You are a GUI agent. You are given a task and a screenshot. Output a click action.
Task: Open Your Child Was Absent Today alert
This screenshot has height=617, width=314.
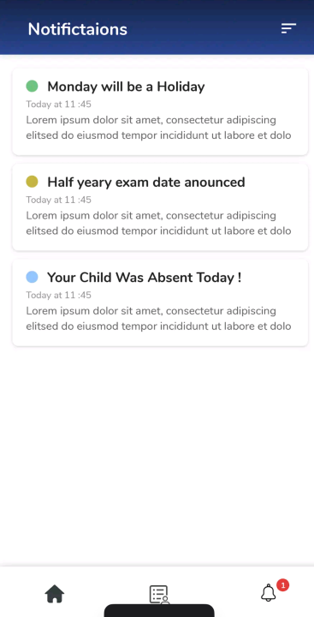160,303
